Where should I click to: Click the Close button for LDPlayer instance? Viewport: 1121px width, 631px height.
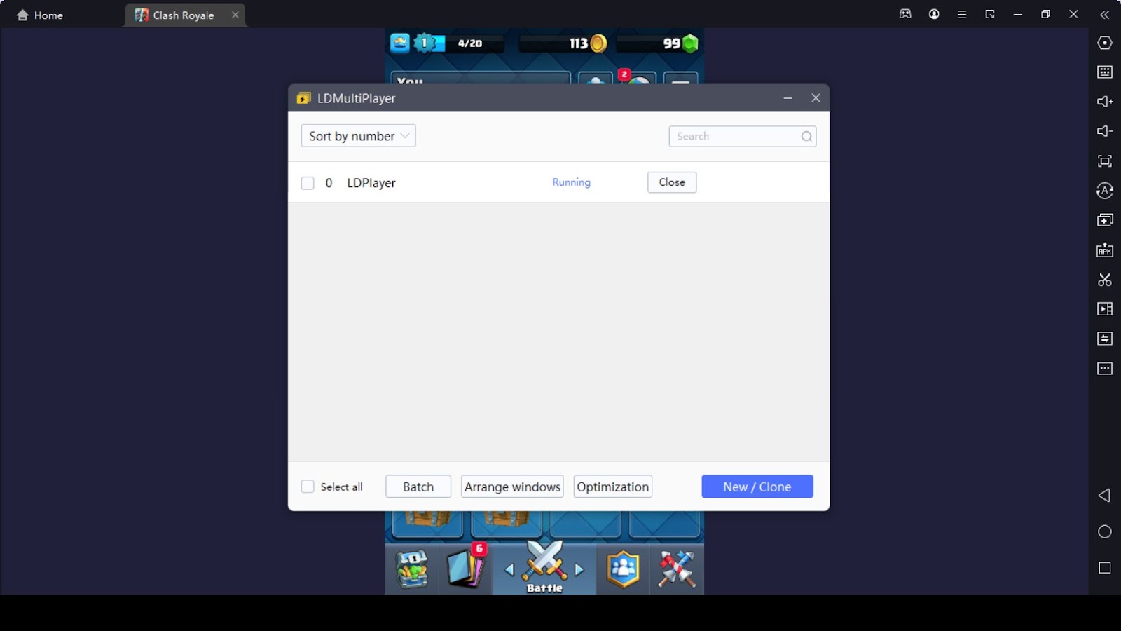672,182
